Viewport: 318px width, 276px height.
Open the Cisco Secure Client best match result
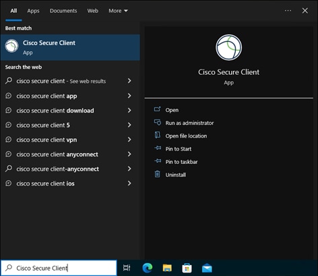(70, 47)
